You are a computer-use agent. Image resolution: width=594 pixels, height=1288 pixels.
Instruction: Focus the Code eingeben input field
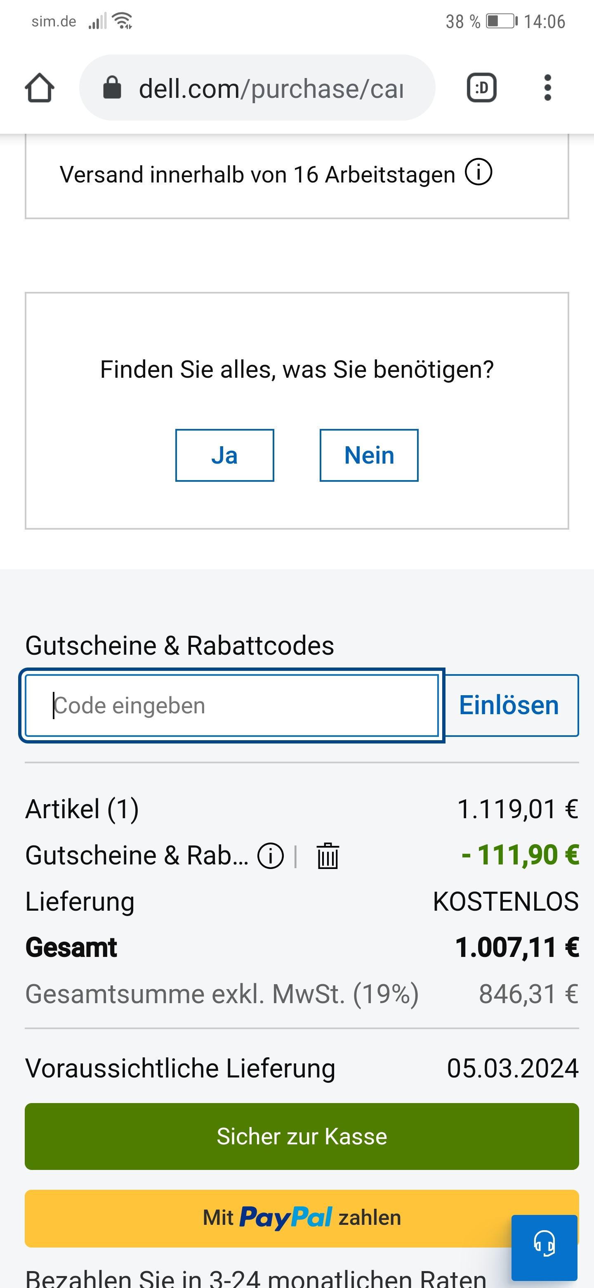click(x=232, y=706)
